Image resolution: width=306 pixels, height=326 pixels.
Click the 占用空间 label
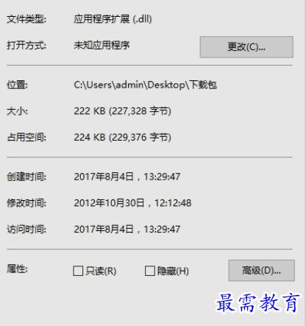[26, 138]
